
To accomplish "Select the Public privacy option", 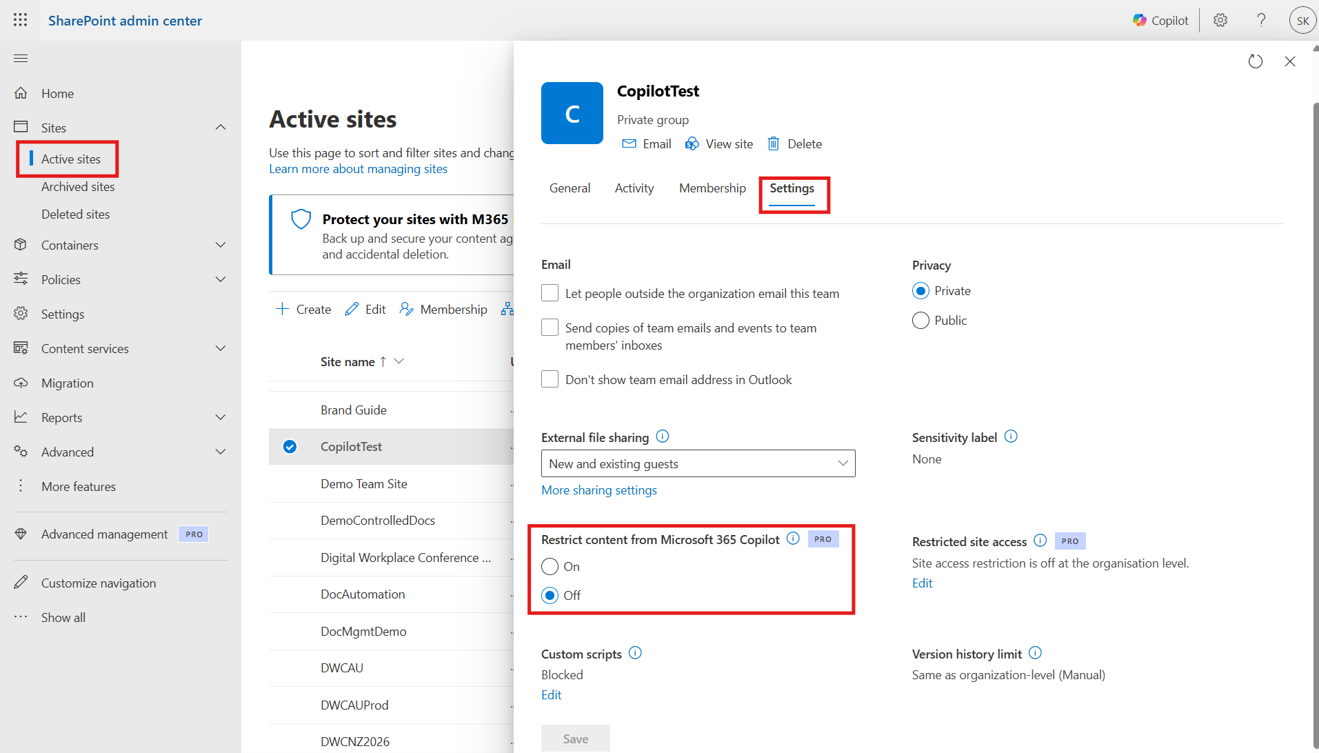I will tap(920, 321).
